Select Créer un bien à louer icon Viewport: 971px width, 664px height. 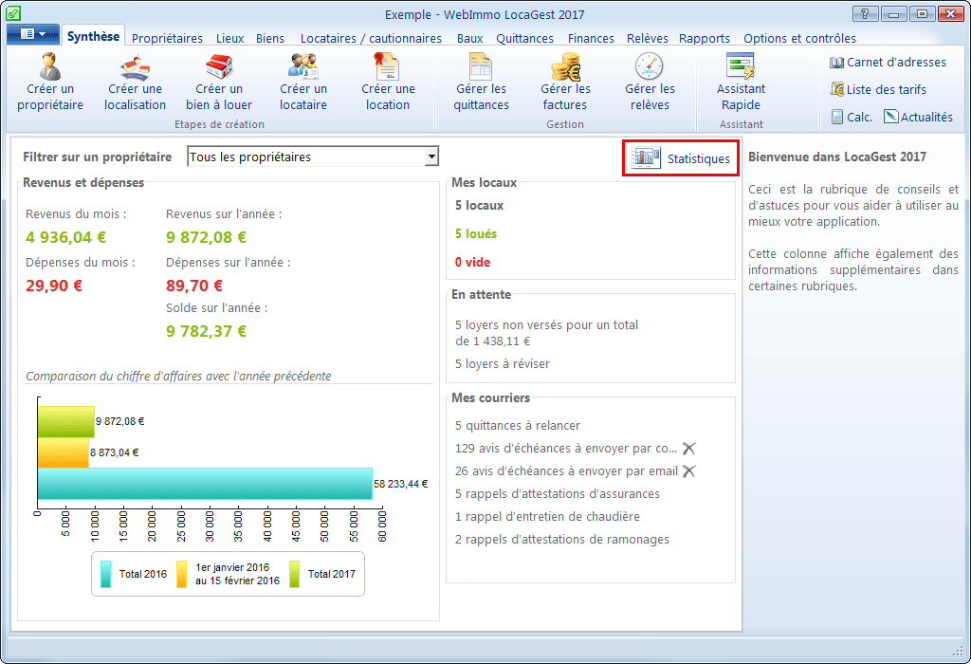[219, 67]
